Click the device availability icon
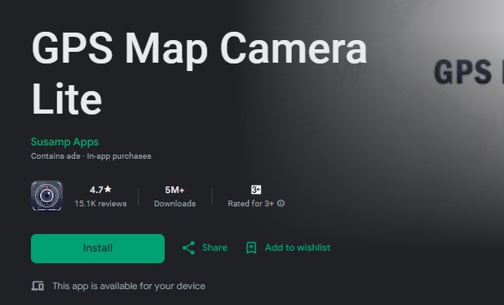504x305 pixels. point(38,286)
